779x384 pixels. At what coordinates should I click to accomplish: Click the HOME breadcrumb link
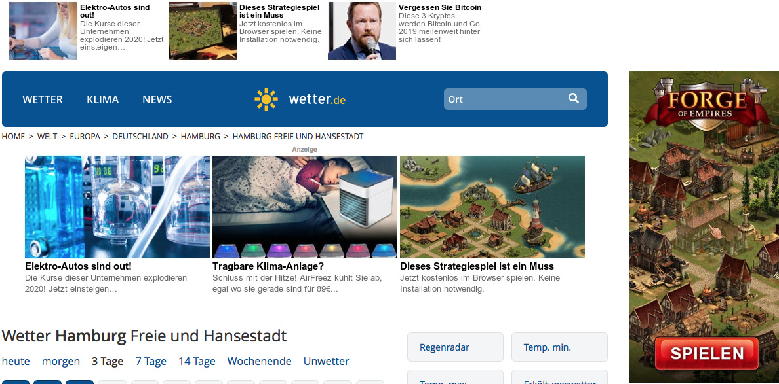(x=13, y=136)
